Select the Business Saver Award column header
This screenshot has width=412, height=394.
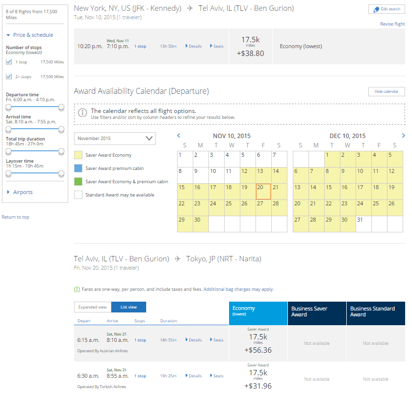pyautogui.click(x=317, y=313)
